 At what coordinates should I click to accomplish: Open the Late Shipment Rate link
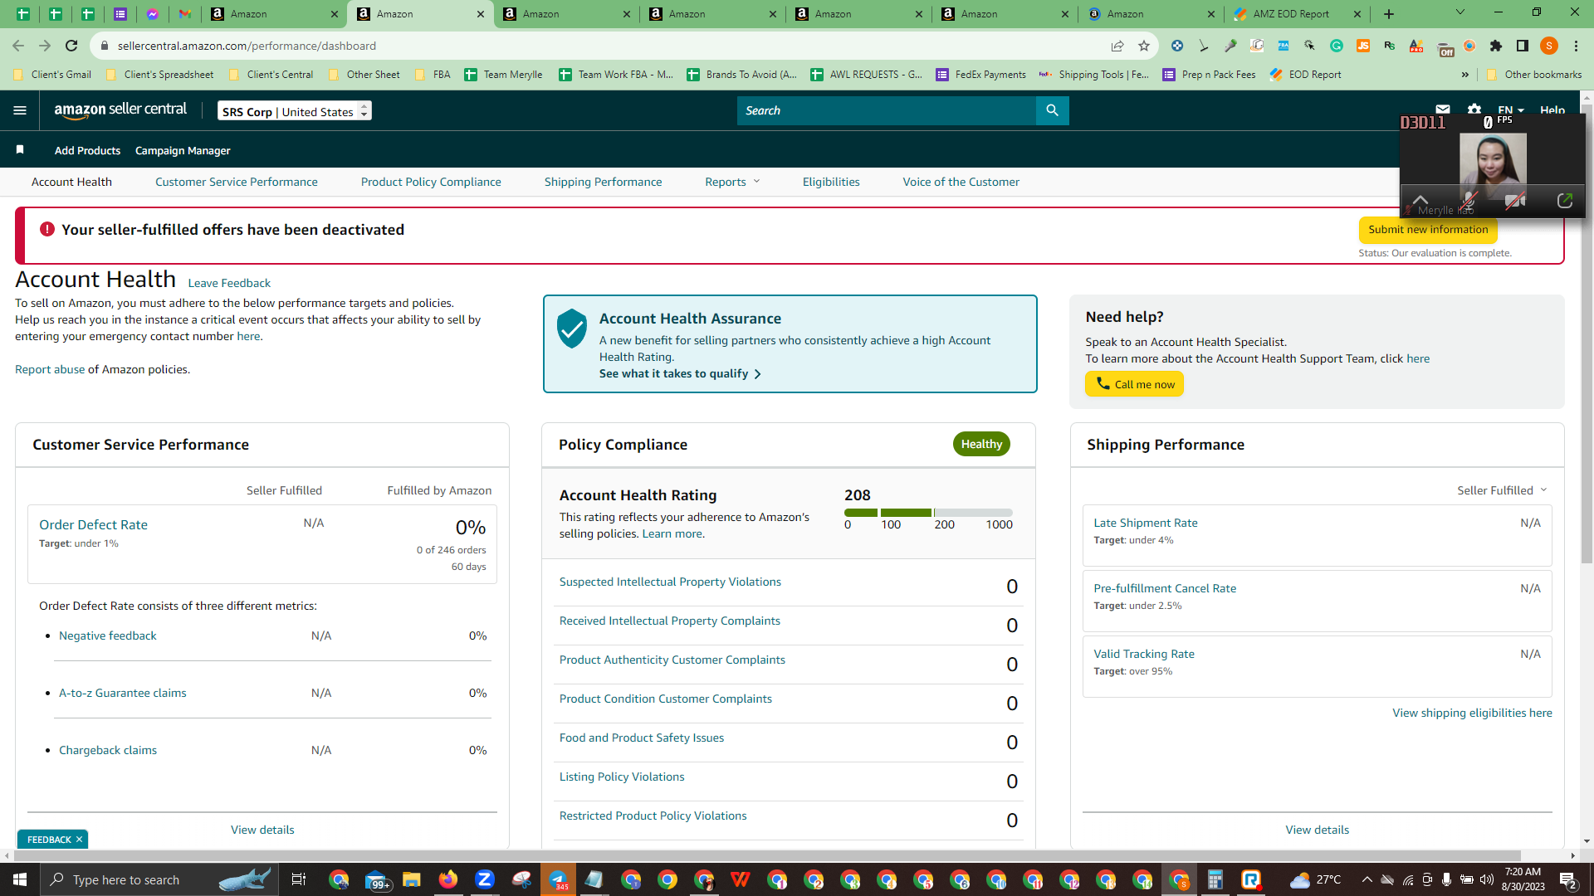click(x=1146, y=523)
